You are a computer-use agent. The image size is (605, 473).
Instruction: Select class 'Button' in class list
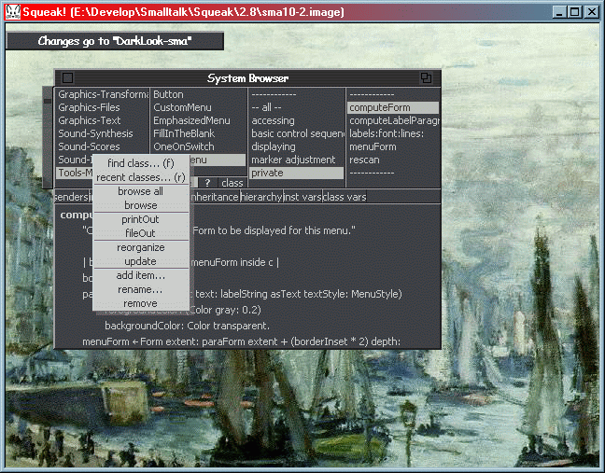[x=198, y=94]
